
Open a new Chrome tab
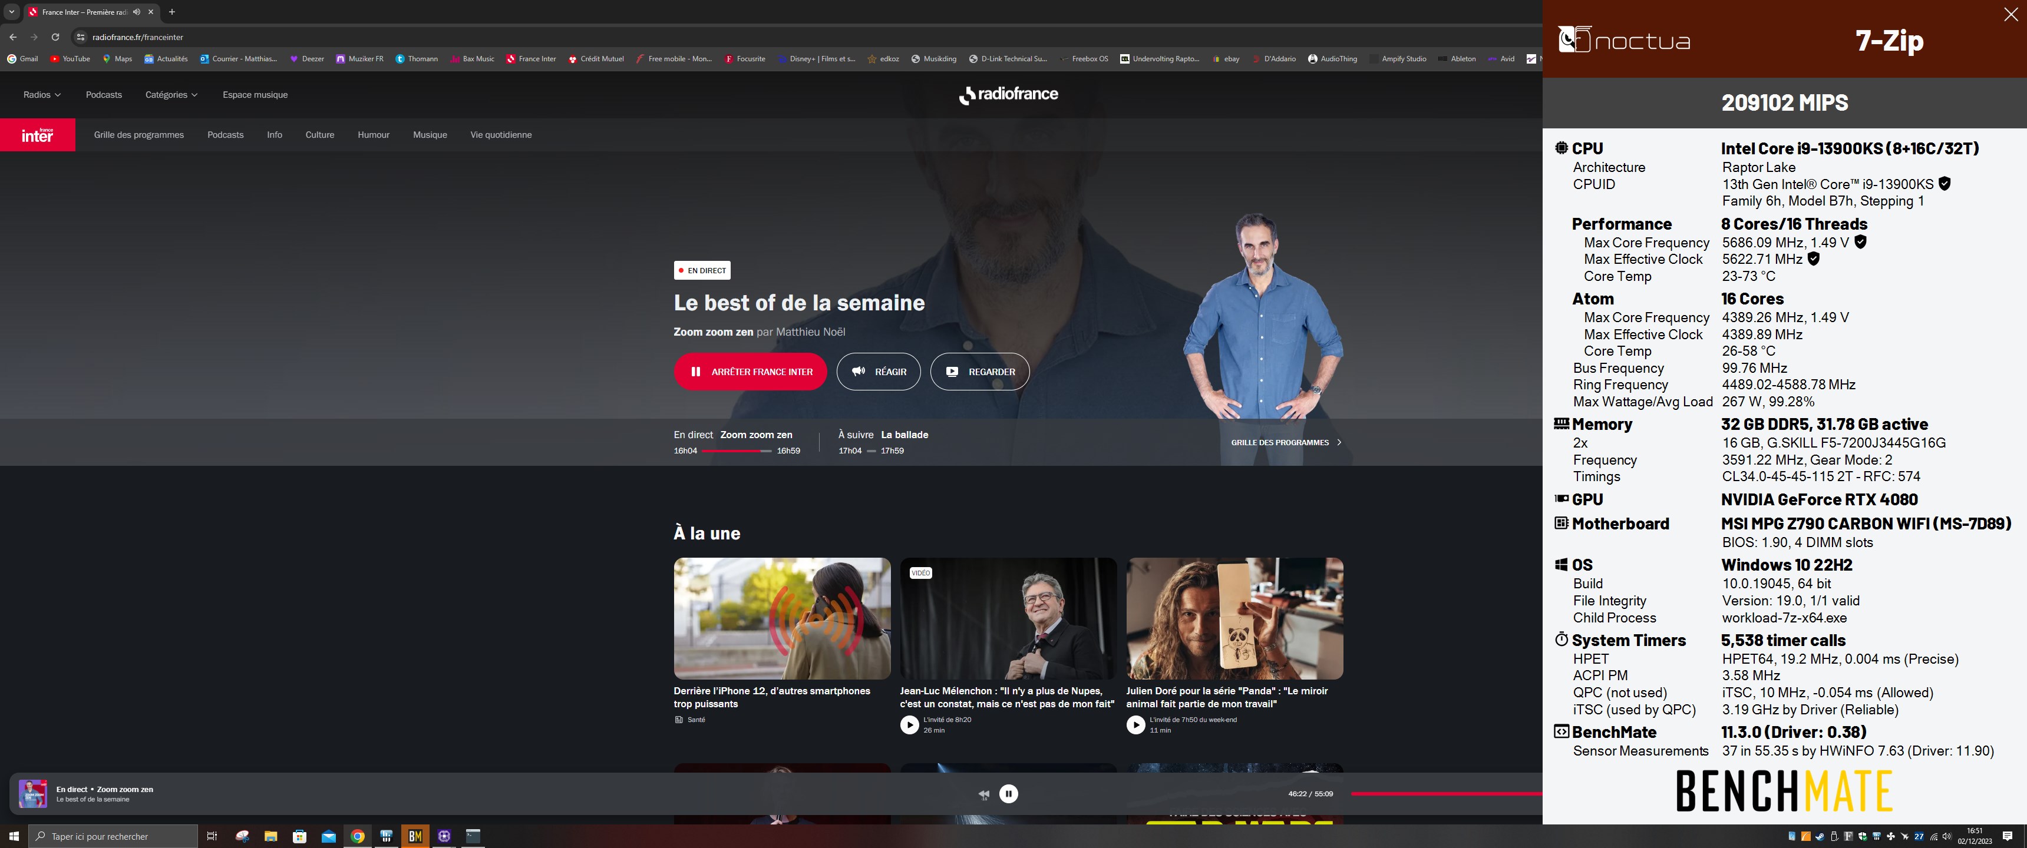point(171,12)
